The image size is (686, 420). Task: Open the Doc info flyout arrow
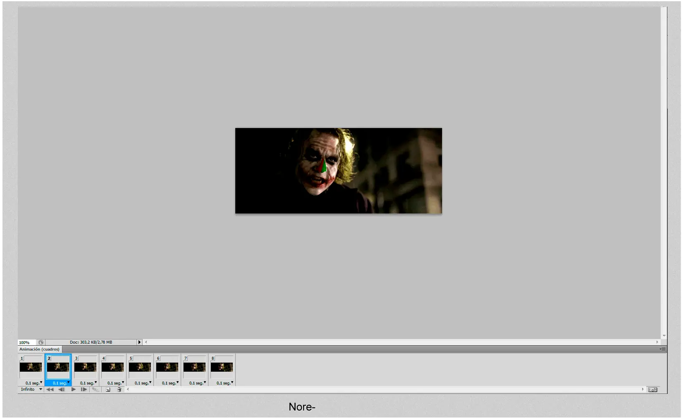tap(139, 342)
